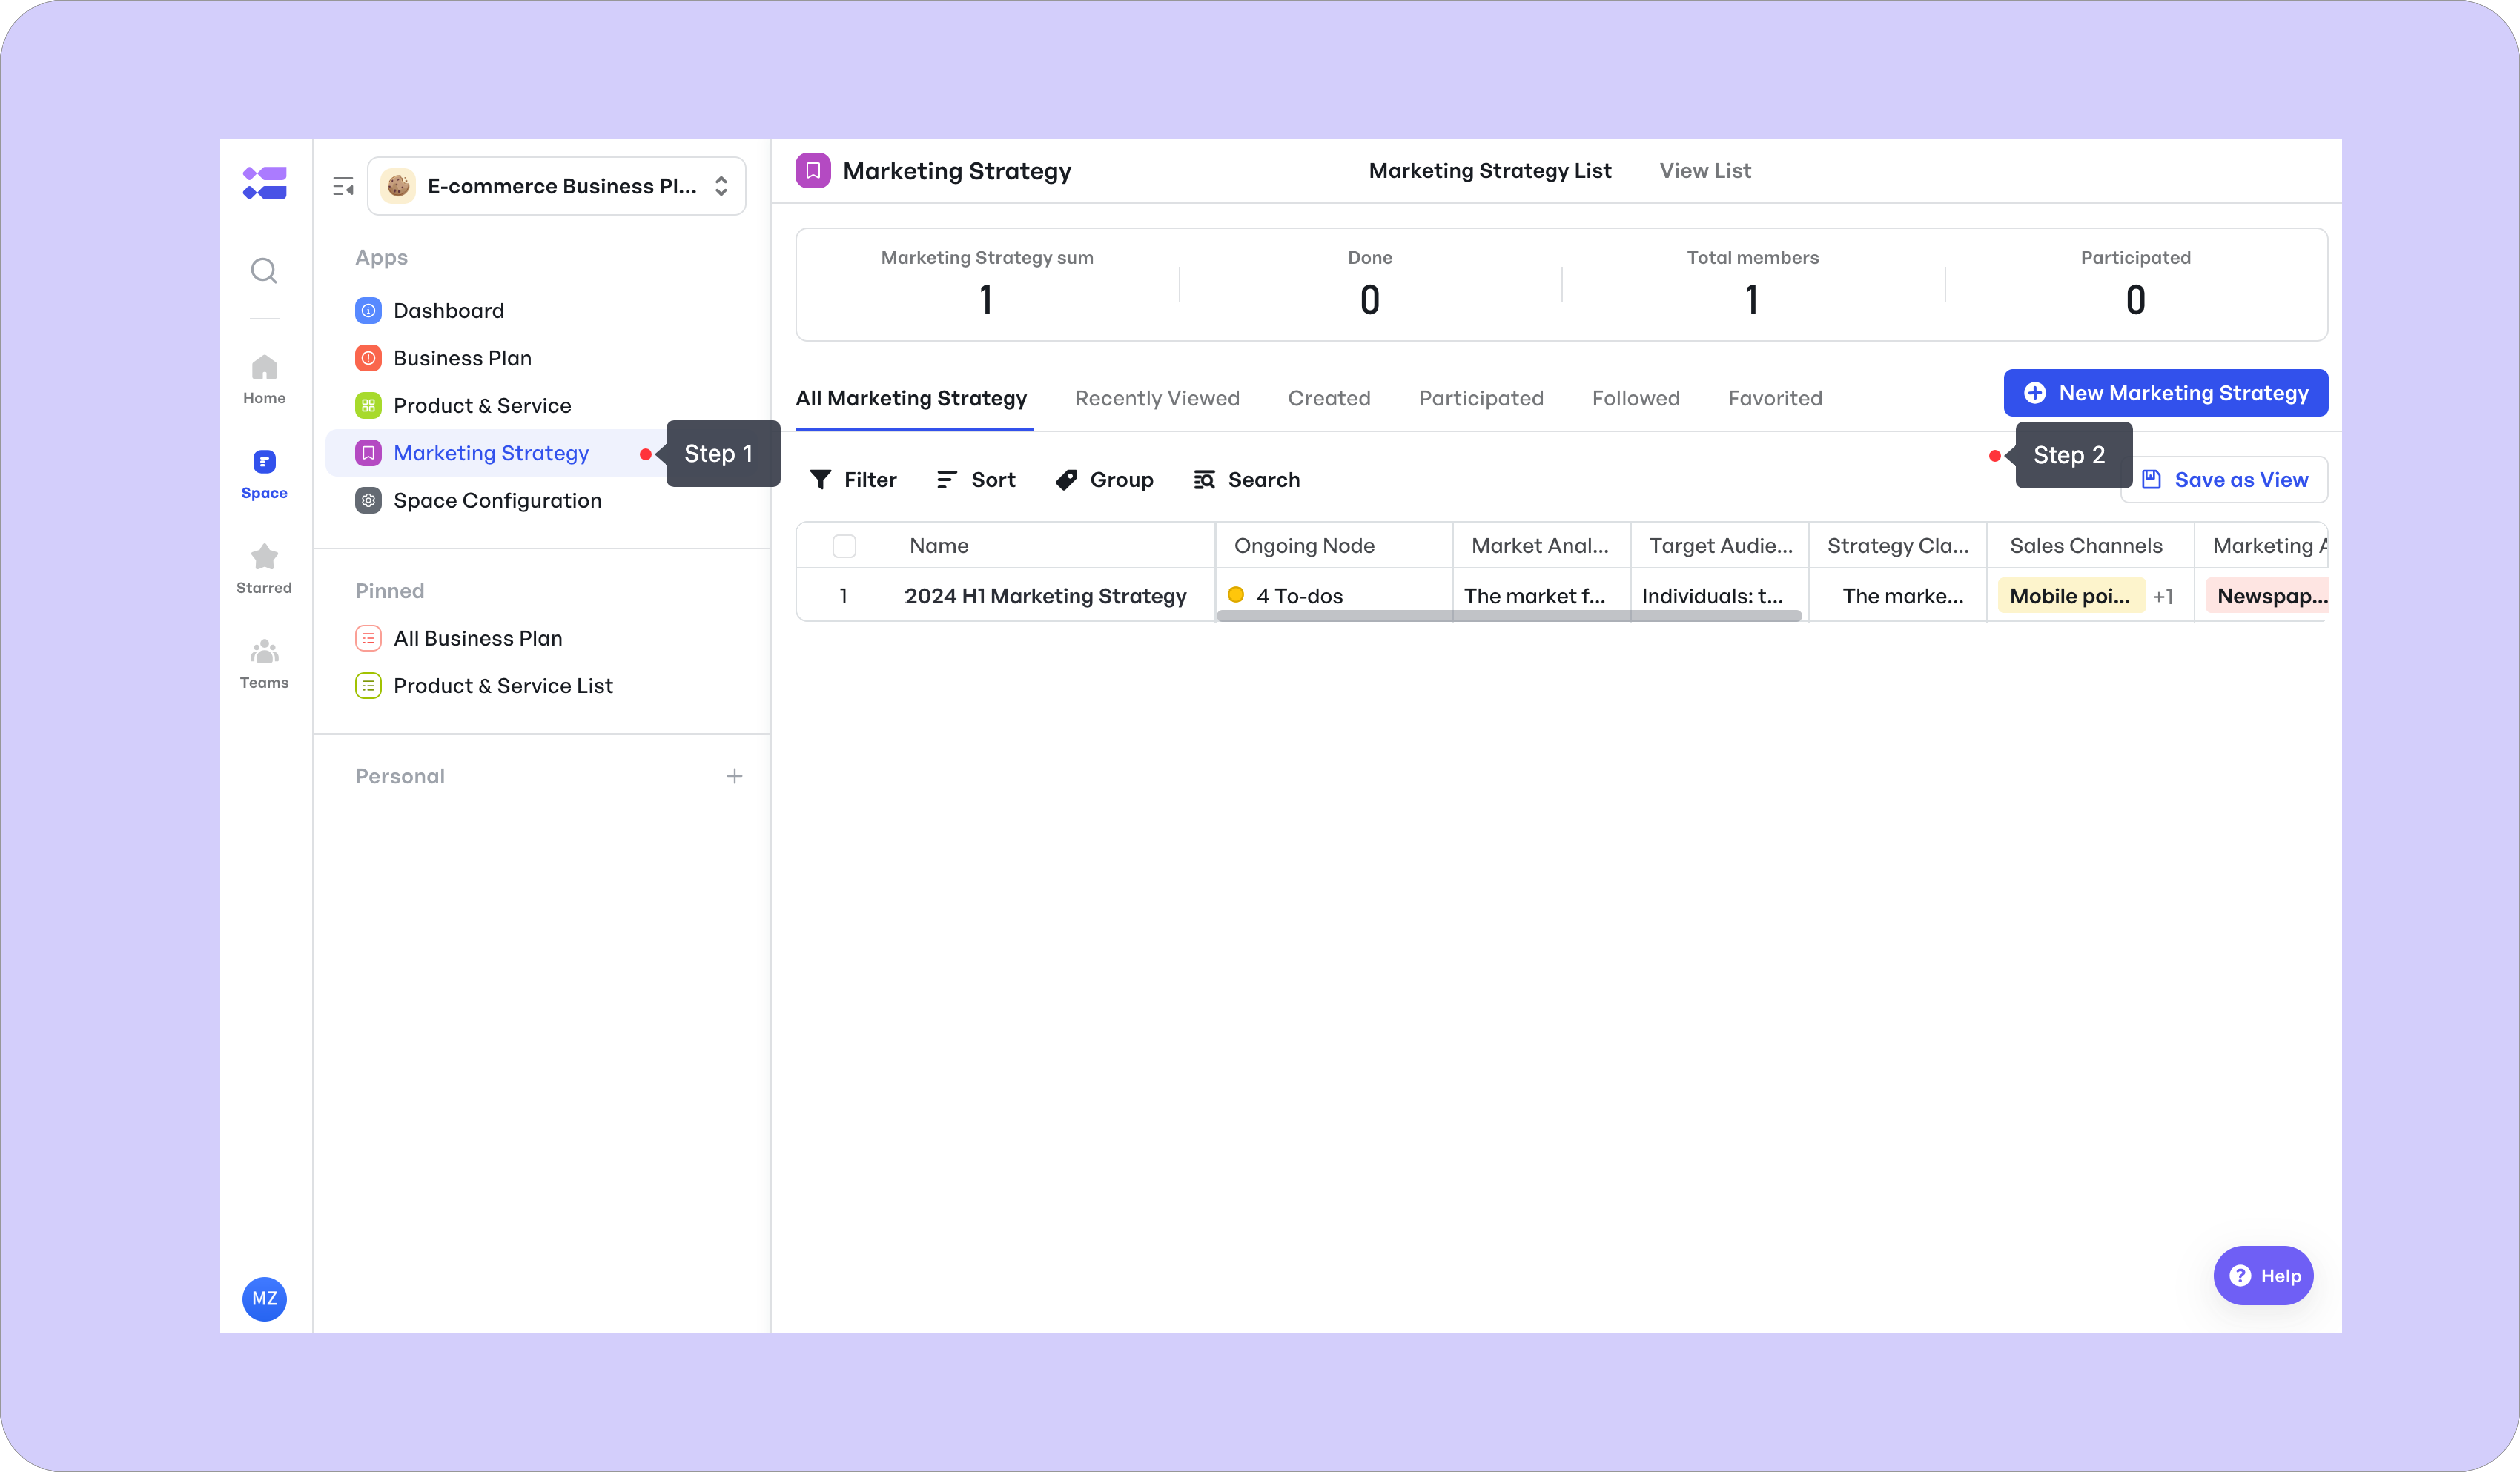Viewport: 2520px width, 1472px height.
Task: Click the Marketing Strategy sidebar icon
Action: [368, 453]
